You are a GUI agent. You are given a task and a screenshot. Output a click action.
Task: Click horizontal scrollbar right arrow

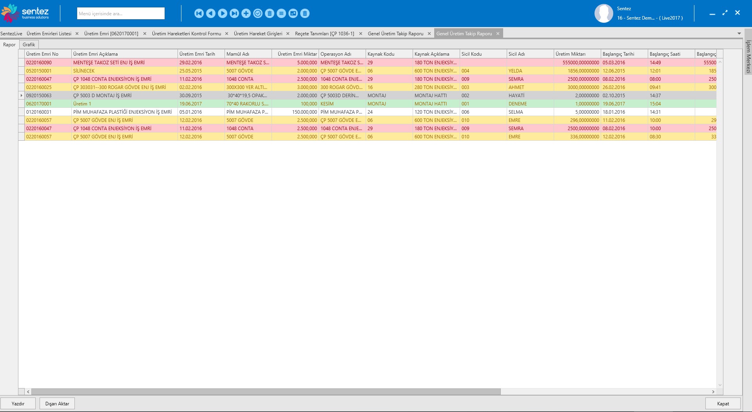(x=713, y=392)
